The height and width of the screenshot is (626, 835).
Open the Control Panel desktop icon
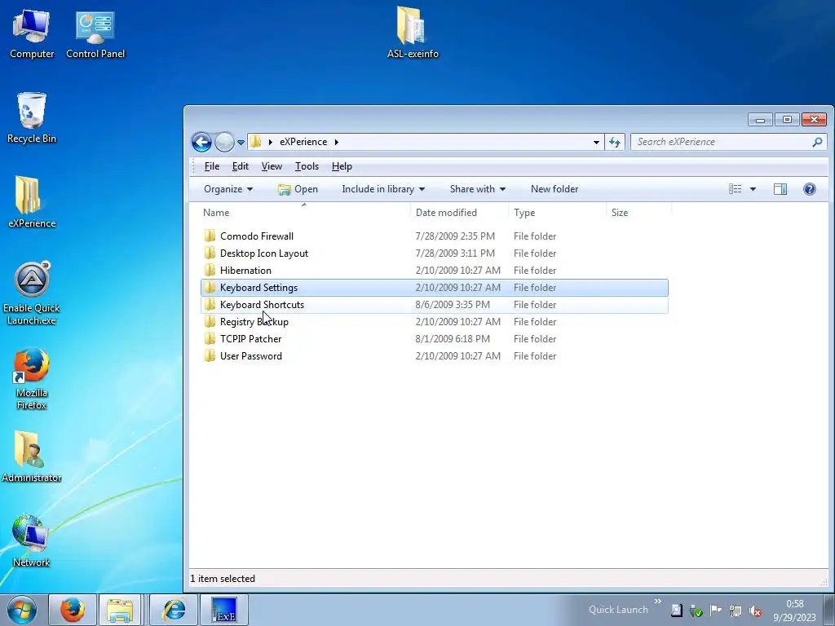(x=95, y=33)
